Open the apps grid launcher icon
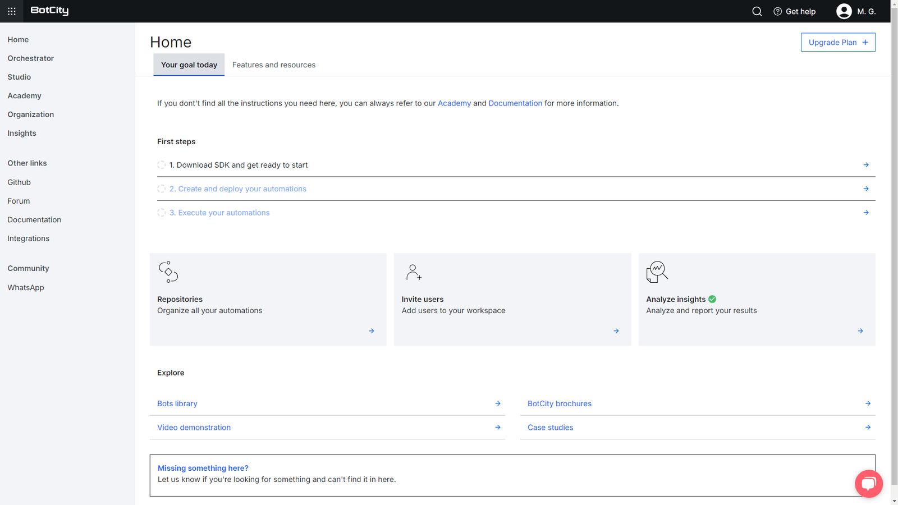Image resolution: width=898 pixels, height=505 pixels. coord(11,11)
